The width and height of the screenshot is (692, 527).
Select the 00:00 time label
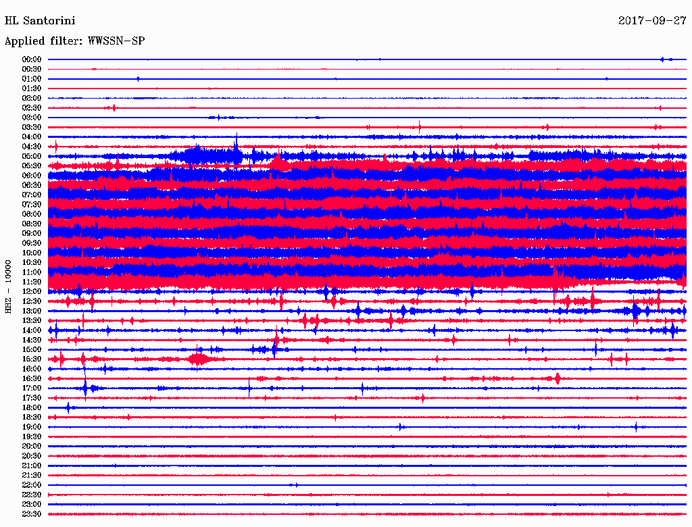(32, 59)
